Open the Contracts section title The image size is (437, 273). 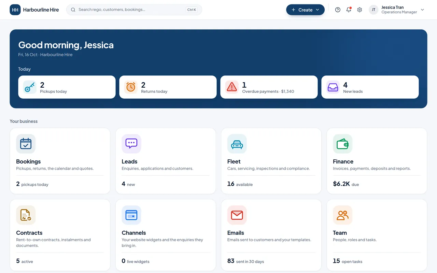pos(29,233)
